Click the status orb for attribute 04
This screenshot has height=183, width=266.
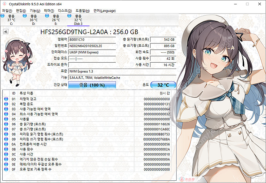(x=6, y=114)
